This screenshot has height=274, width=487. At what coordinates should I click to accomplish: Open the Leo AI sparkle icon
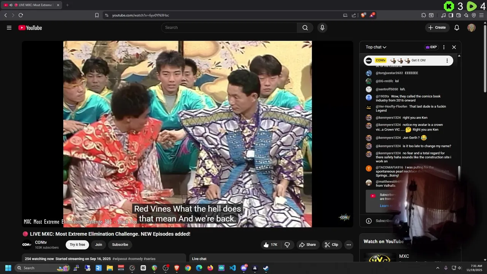[x=466, y=15]
